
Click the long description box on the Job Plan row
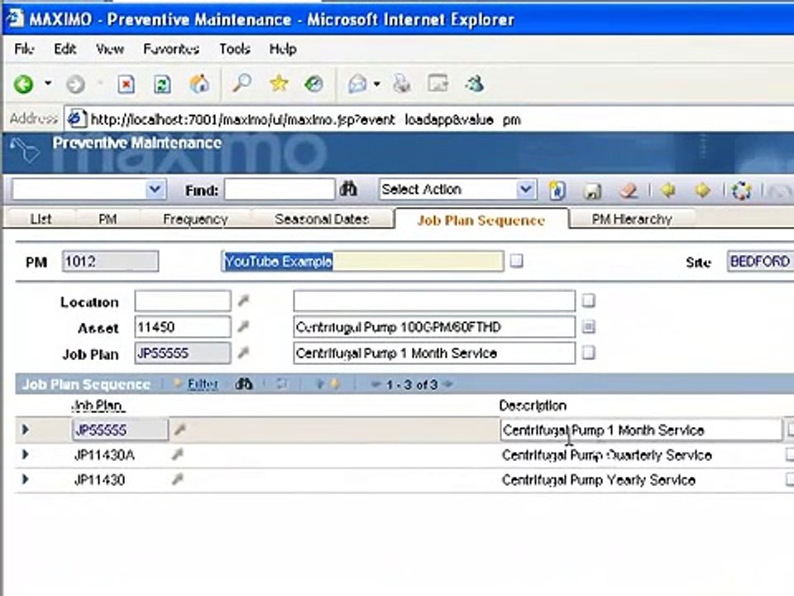588,353
